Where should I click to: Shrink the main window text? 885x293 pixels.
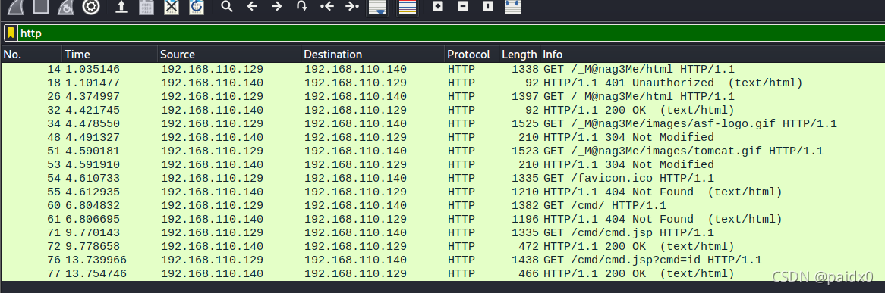tap(463, 7)
